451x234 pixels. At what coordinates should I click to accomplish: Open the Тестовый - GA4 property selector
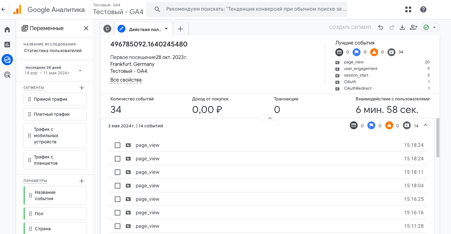[118, 9]
